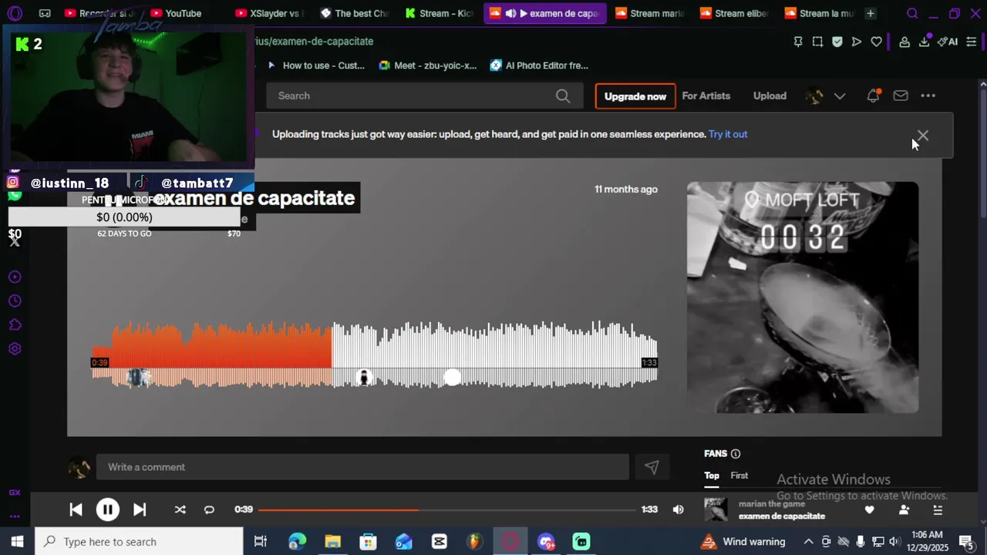
Task: Select the Top fans tab
Action: 711,476
